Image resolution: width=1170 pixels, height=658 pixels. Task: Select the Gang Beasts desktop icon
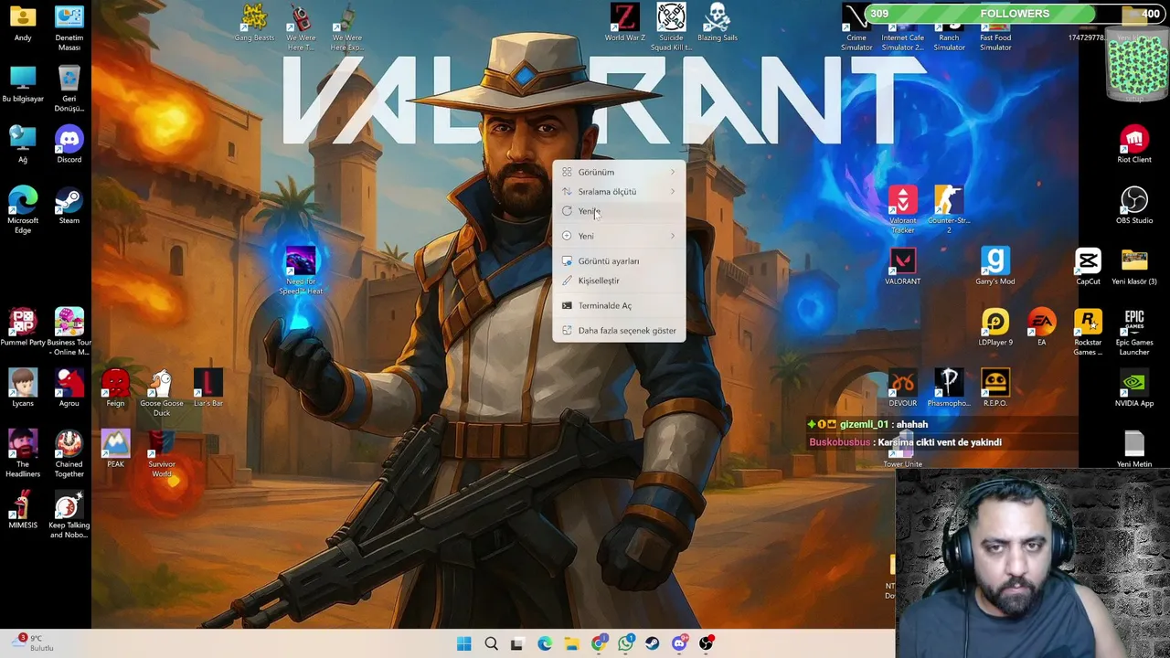[254, 23]
